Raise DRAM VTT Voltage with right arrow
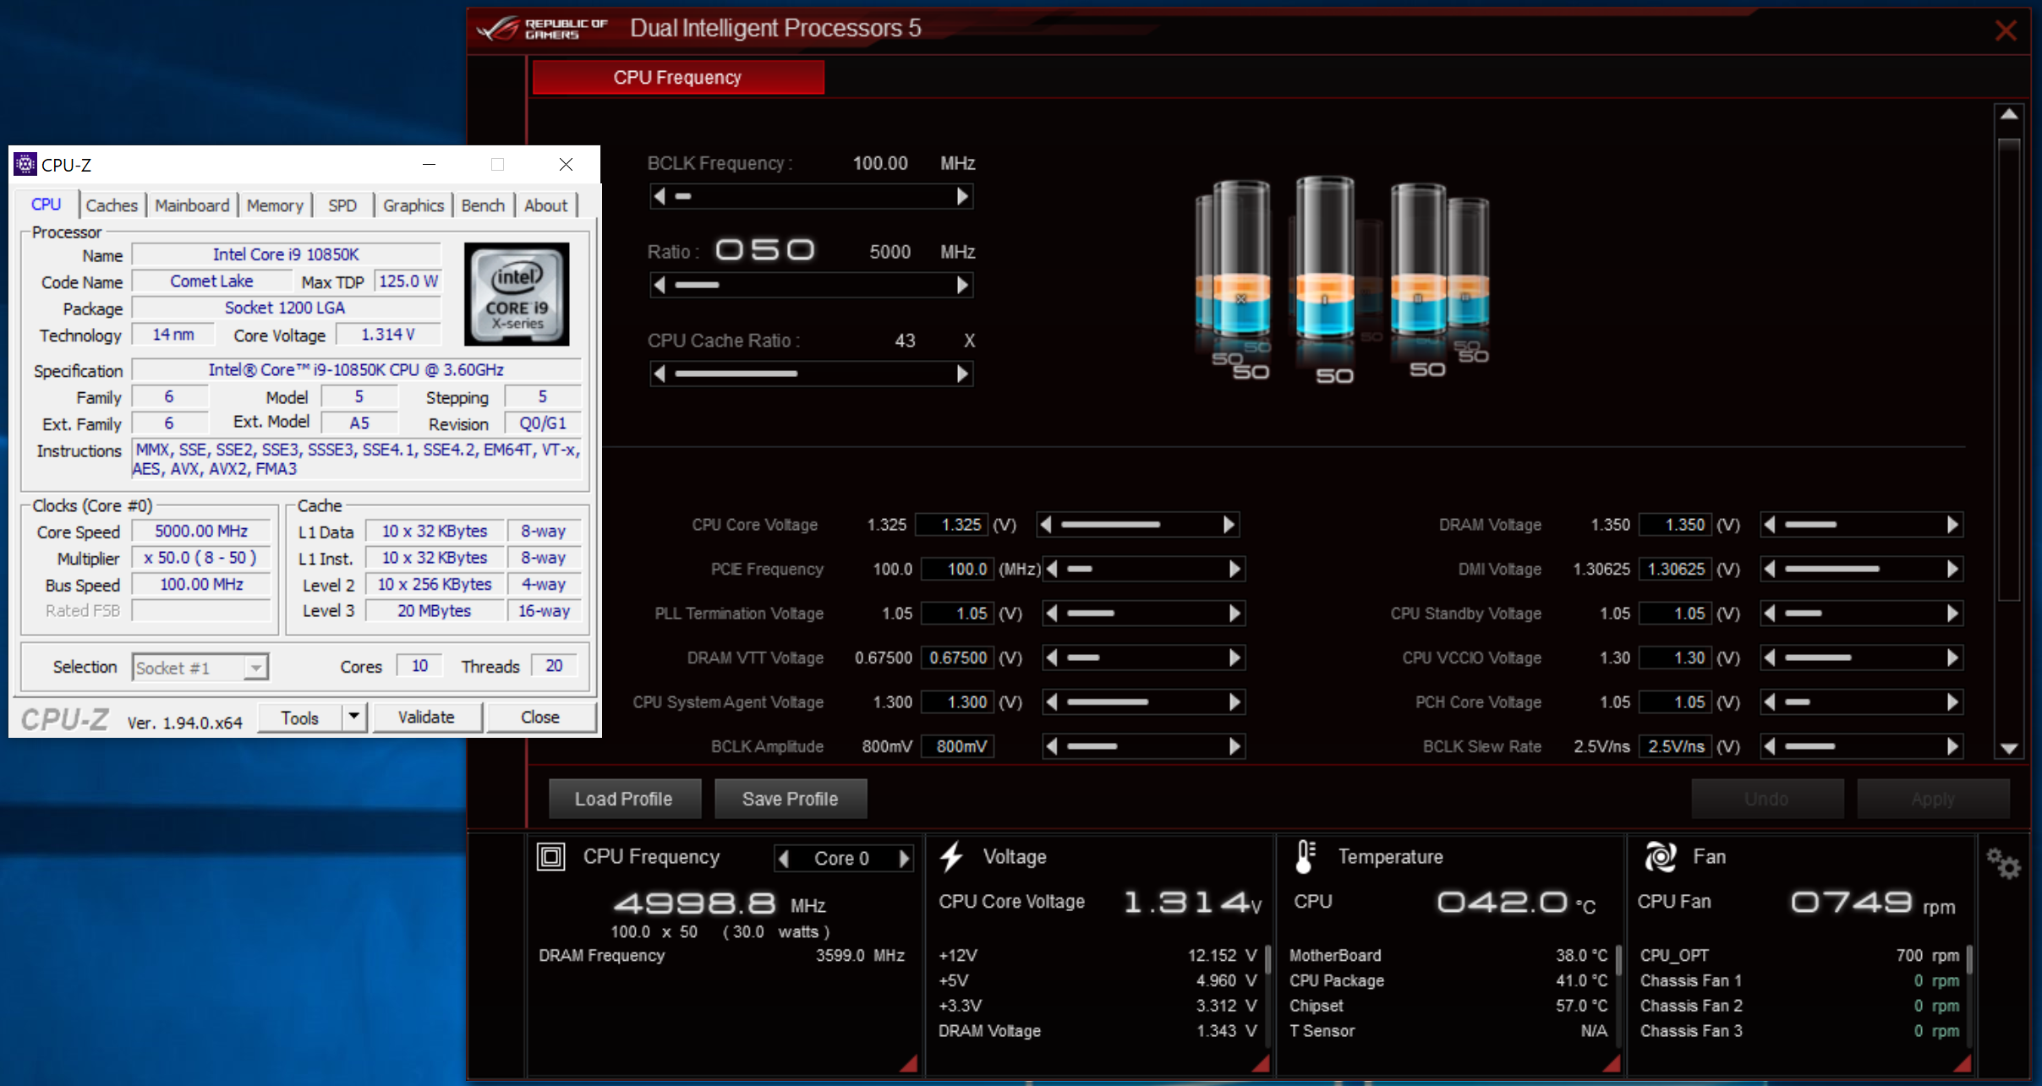The image size is (2042, 1086). point(1235,658)
